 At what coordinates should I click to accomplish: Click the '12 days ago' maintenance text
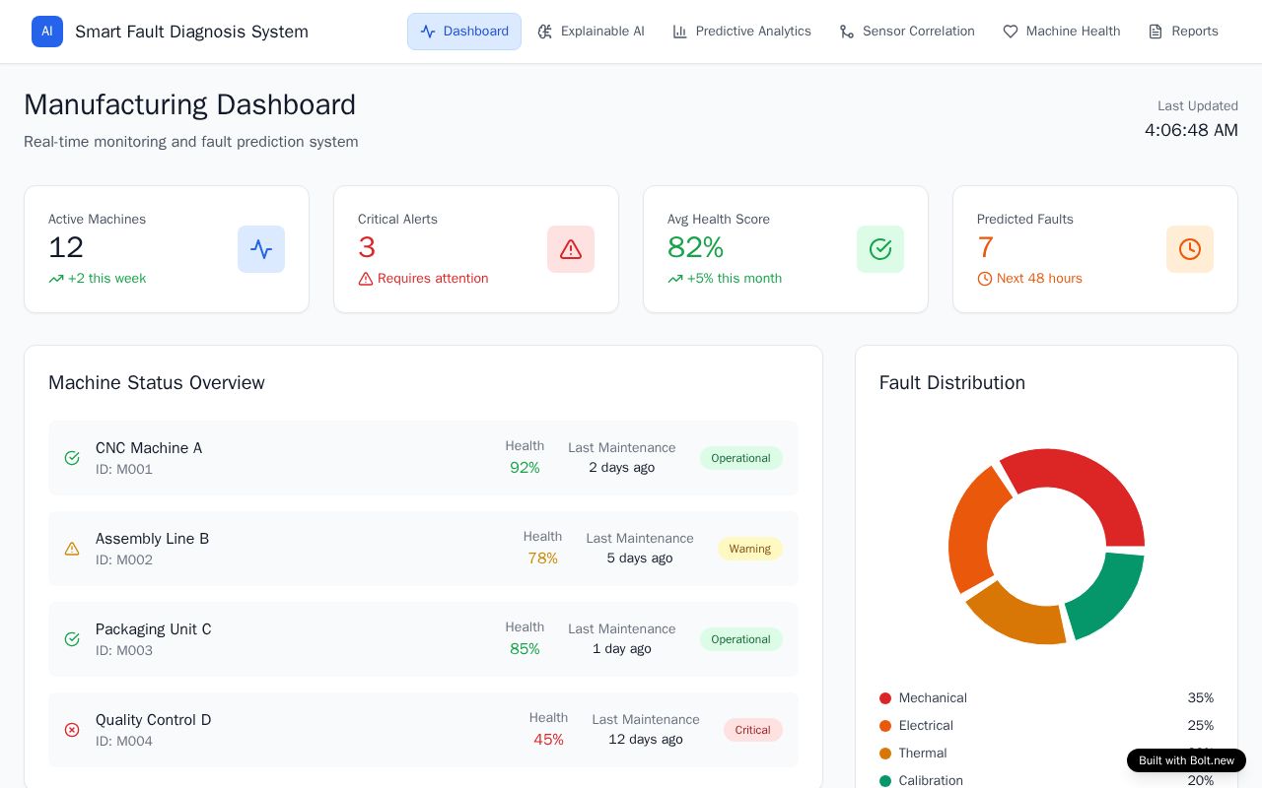[x=646, y=740]
